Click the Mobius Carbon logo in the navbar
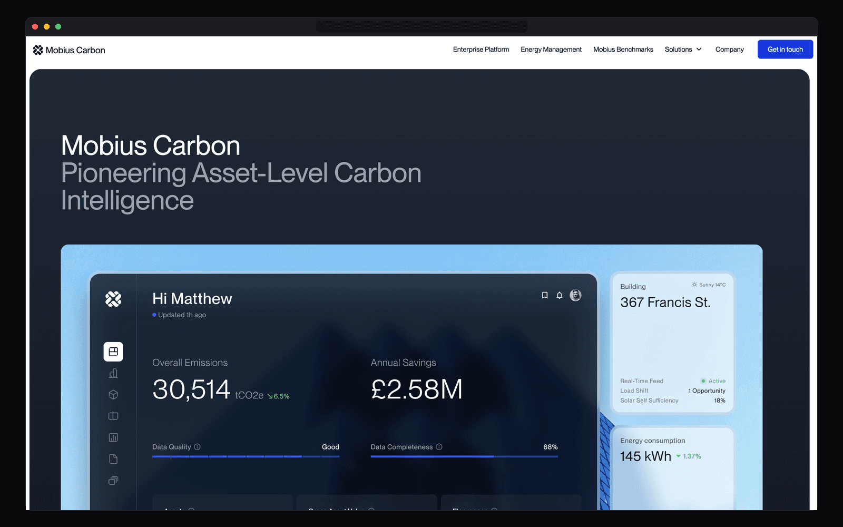This screenshot has height=527, width=843. [x=68, y=50]
